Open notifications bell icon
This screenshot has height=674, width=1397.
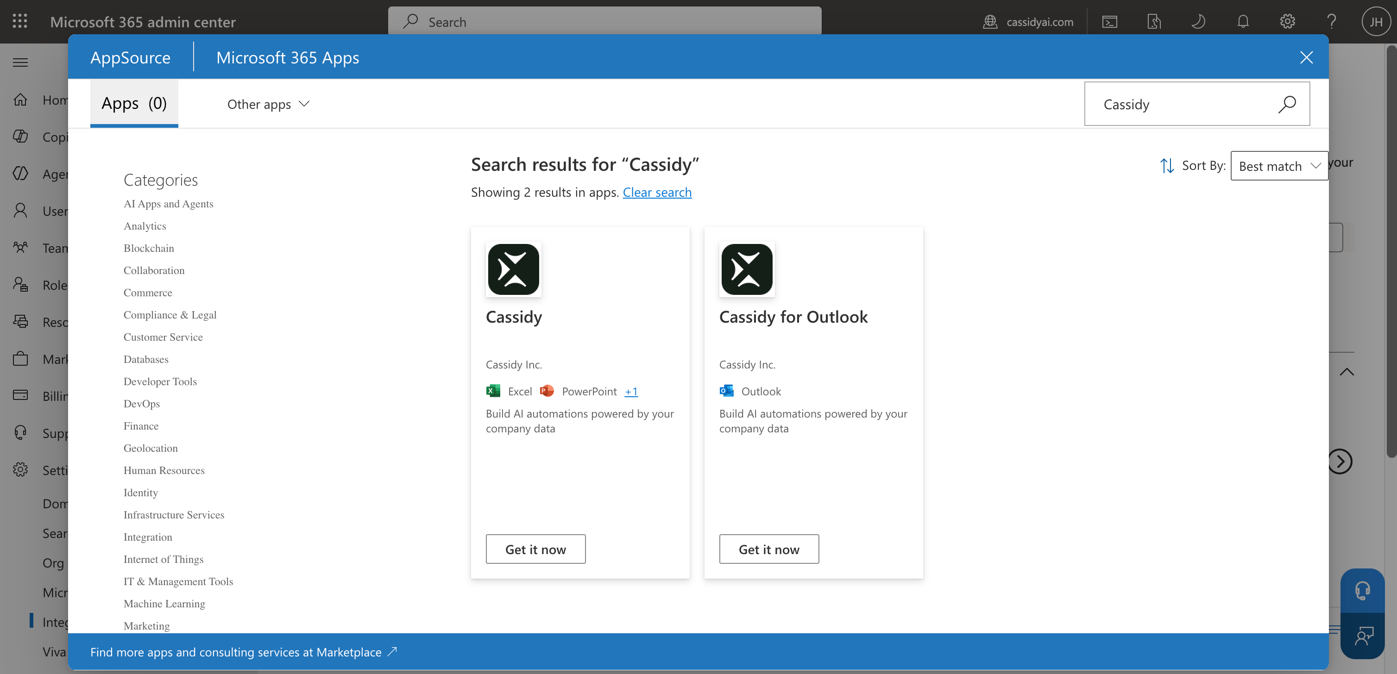click(x=1243, y=22)
